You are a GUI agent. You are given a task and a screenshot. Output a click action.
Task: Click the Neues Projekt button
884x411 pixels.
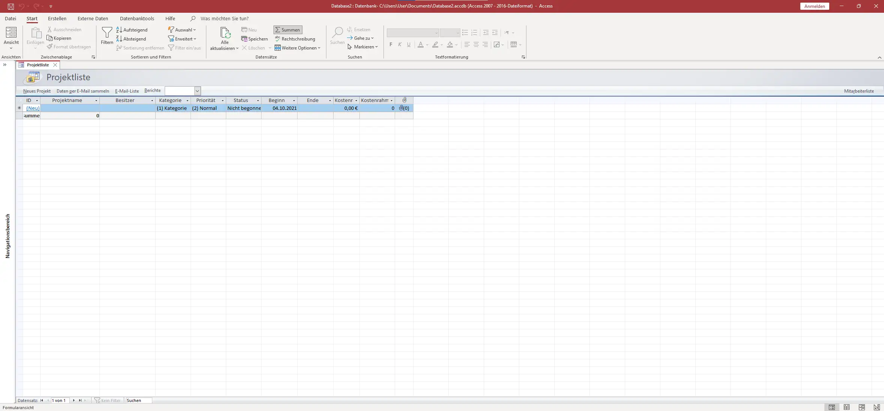pyautogui.click(x=37, y=91)
